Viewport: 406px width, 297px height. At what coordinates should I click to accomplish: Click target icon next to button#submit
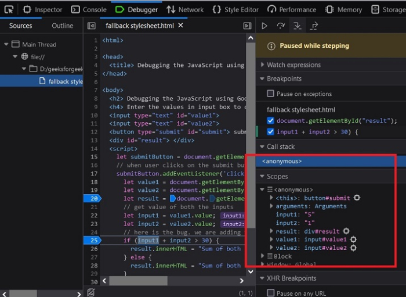click(x=357, y=198)
